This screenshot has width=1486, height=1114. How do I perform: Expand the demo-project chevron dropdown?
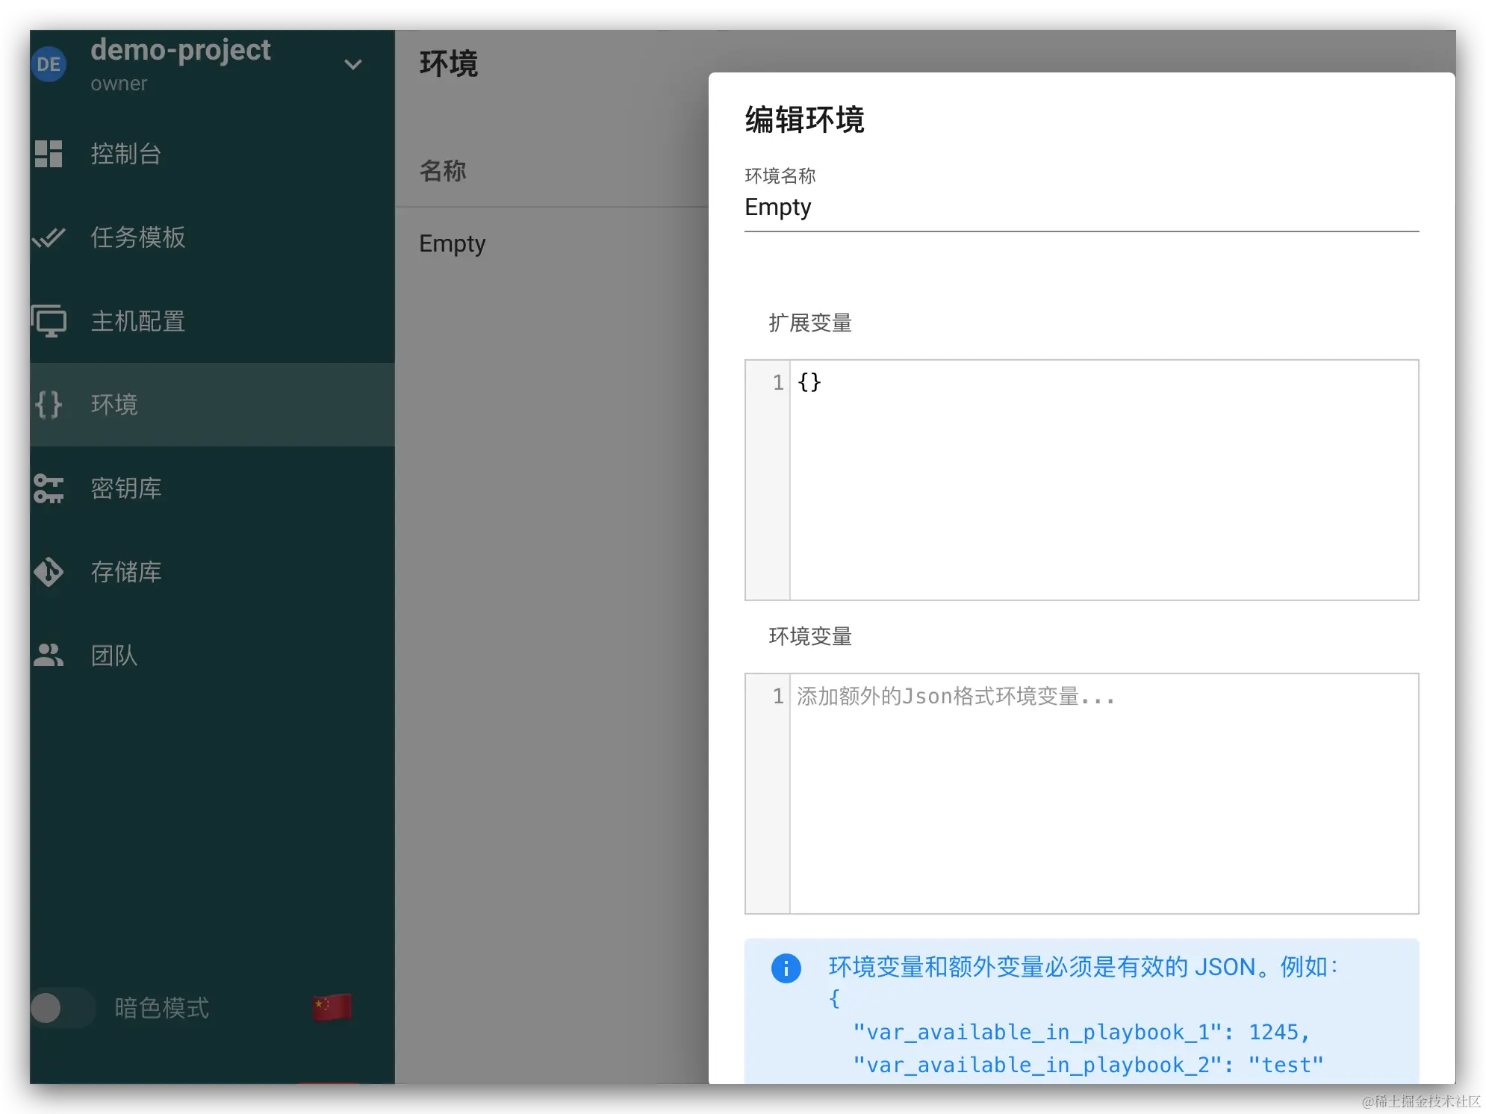click(353, 64)
